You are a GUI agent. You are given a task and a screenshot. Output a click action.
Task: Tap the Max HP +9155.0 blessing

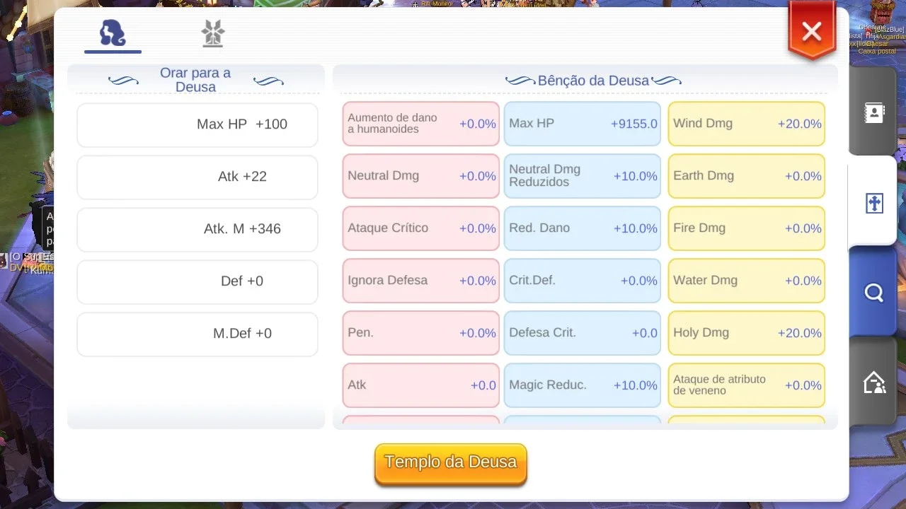click(x=583, y=124)
